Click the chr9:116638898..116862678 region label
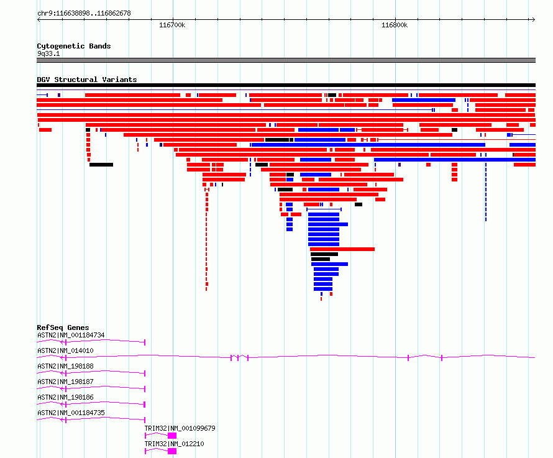This screenshot has width=553, height=458. (84, 13)
